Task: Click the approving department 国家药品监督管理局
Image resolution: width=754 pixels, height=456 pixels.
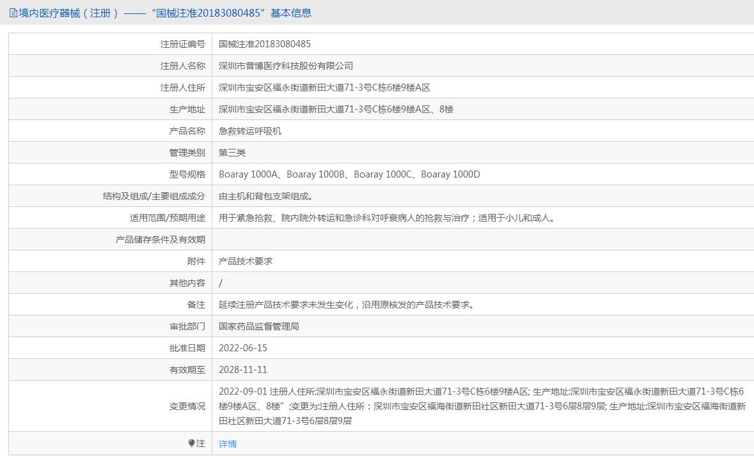Action: (x=259, y=326)
